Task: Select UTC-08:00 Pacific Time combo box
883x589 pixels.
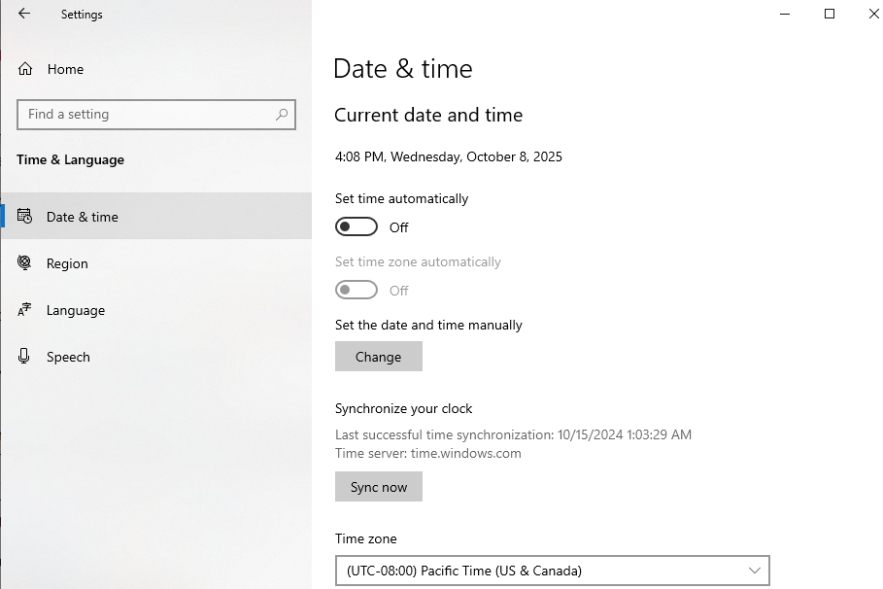Action: [x=551, y=571]
